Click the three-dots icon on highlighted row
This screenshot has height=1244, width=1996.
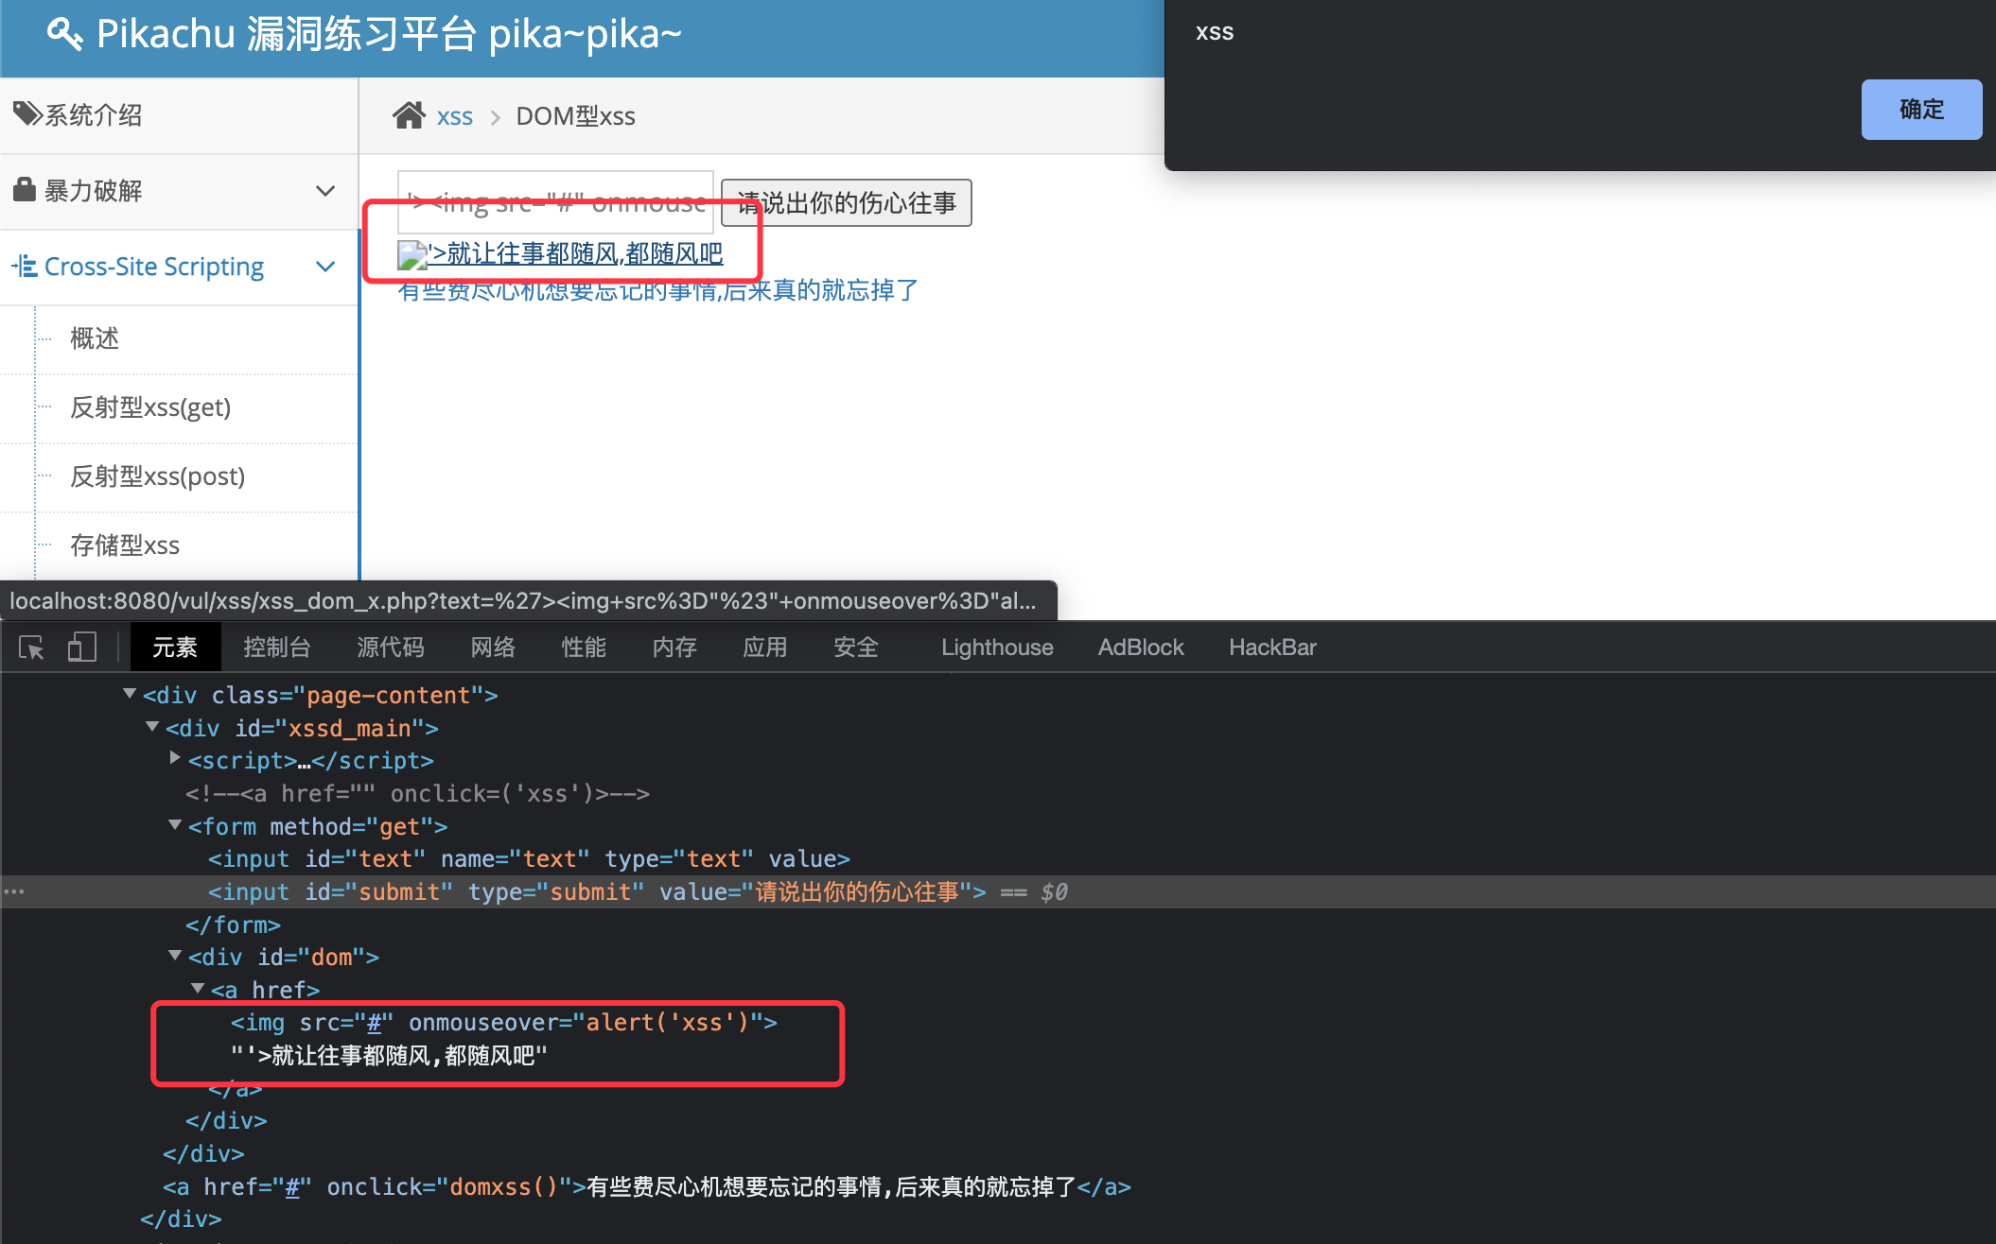[14, 891]
